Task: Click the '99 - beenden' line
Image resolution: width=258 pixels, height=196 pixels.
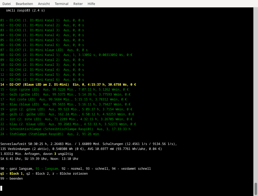Action: (x=11, y=178)
